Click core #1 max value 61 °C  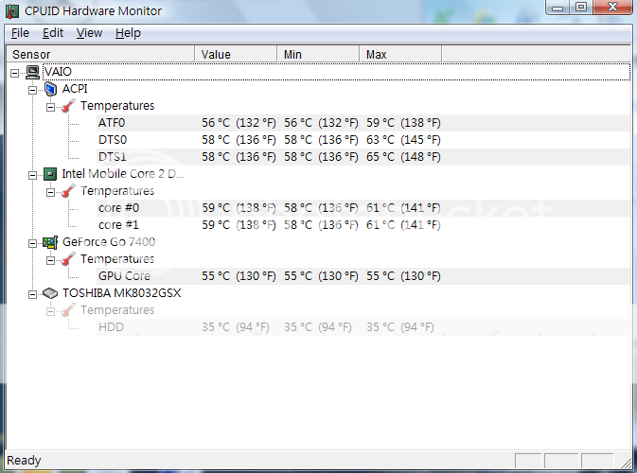(x=403, y=225)
